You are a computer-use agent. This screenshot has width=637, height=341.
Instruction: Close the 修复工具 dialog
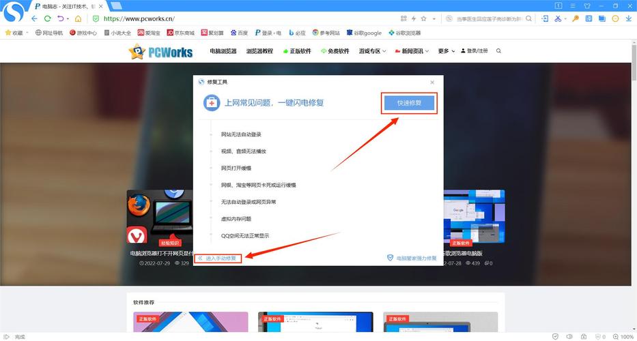tap(432, 83)
